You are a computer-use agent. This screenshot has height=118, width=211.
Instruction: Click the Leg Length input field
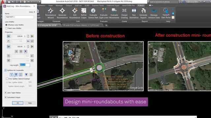pos(25,65)
